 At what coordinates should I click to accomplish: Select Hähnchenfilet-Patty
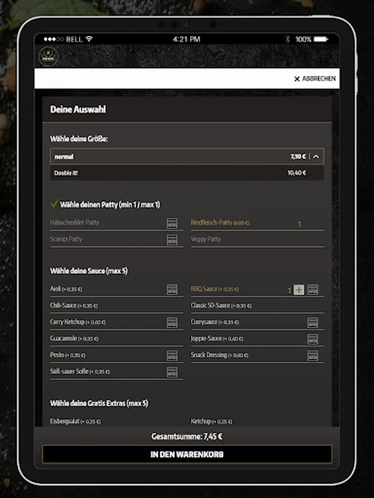pyautogui.click(x=74, y=222)
